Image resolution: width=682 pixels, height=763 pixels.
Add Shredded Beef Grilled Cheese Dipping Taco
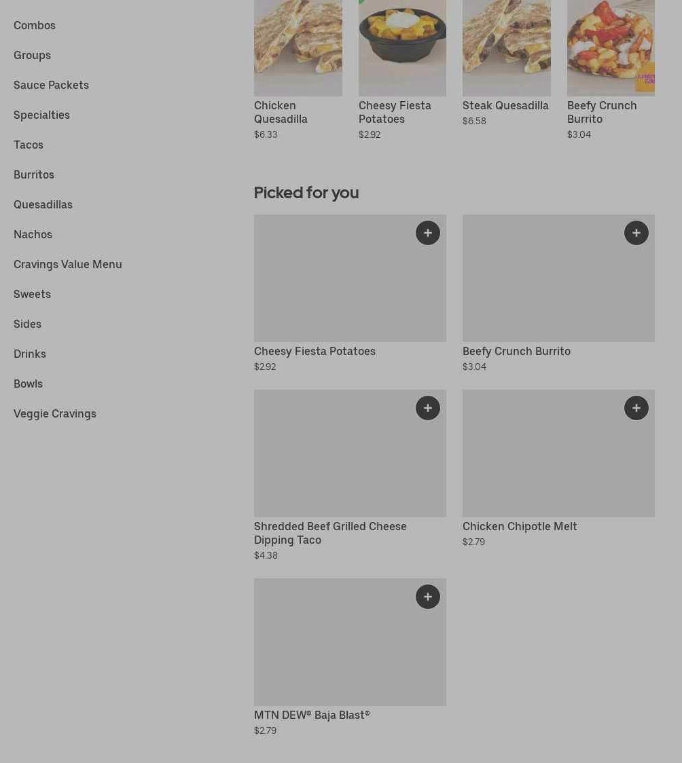(x=427, y=408)
